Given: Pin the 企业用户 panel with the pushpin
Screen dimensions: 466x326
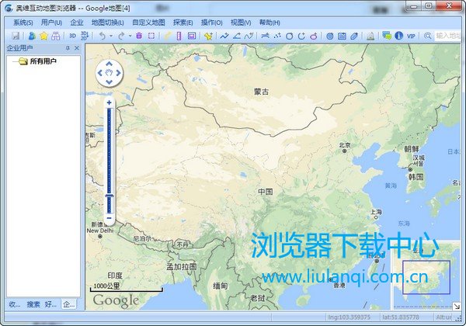Looking at the screenshot, I should (68, 48).
